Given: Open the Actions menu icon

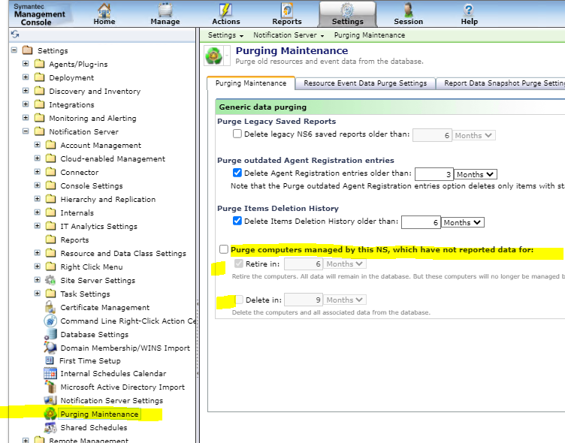Looking at the screenshot, I should coord(225,10).
